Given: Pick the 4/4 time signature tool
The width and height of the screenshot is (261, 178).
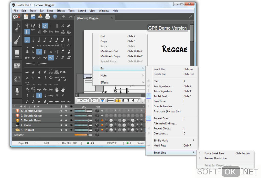Looking at the screenshot, I should pos(39,26).
